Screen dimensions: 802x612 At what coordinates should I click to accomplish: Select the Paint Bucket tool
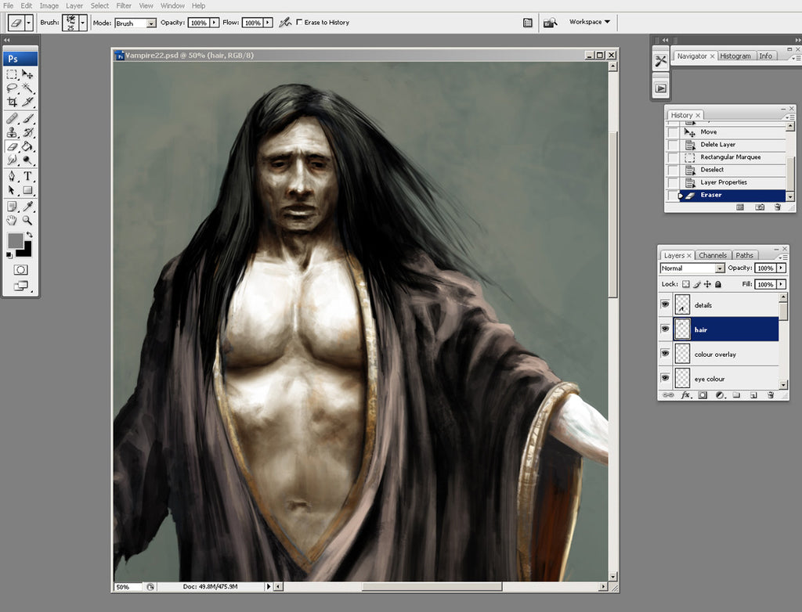pos(27,146)
